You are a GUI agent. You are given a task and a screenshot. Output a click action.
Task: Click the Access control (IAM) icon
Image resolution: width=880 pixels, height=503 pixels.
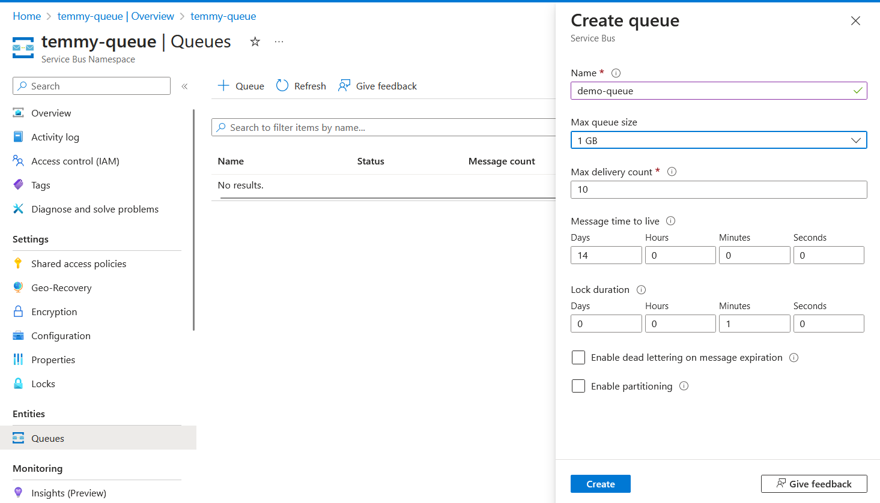point(19,161)
